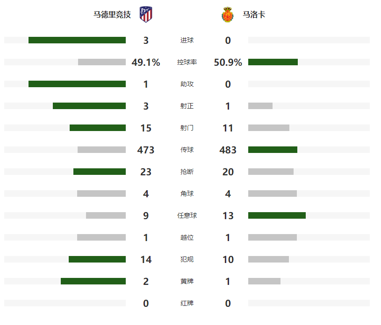Click Mallorca's green possession bar
Screen dimensions: 381x325
tap(273, 62)
